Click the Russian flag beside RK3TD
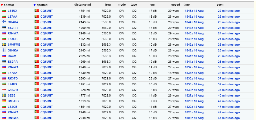256x120 pixels. [x=4, y=78]
